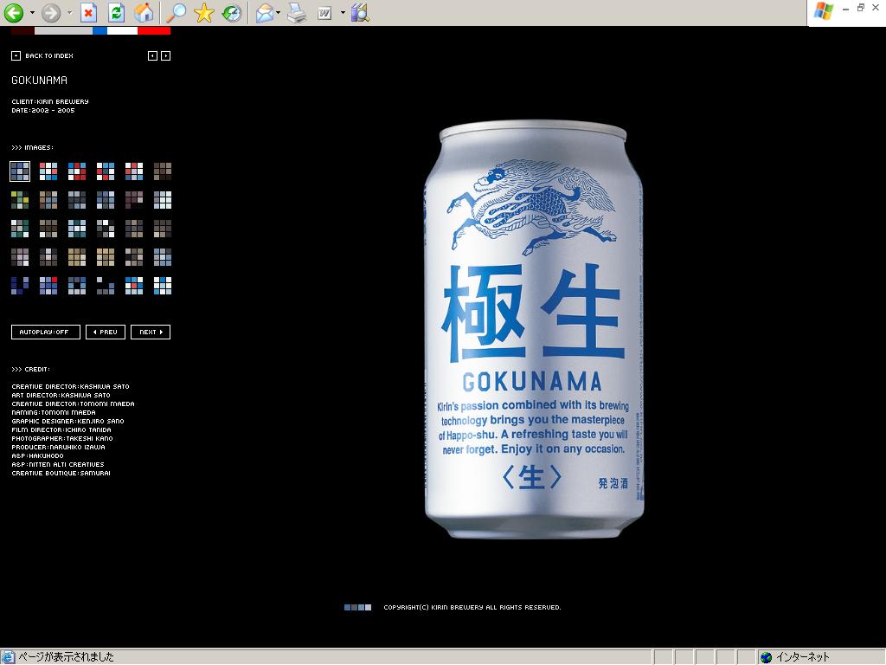Click the GOKUNAMA project title text
This screenshot has width=886, height=665.
(40, 81)
